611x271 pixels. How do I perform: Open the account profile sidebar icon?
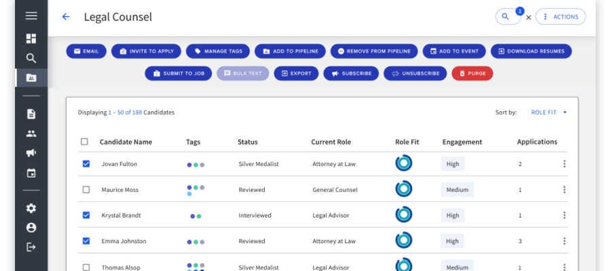tap(31, 228)
